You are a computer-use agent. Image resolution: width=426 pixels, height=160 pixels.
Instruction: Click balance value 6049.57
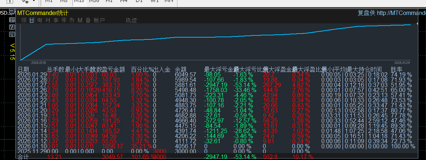pos(186,75)
